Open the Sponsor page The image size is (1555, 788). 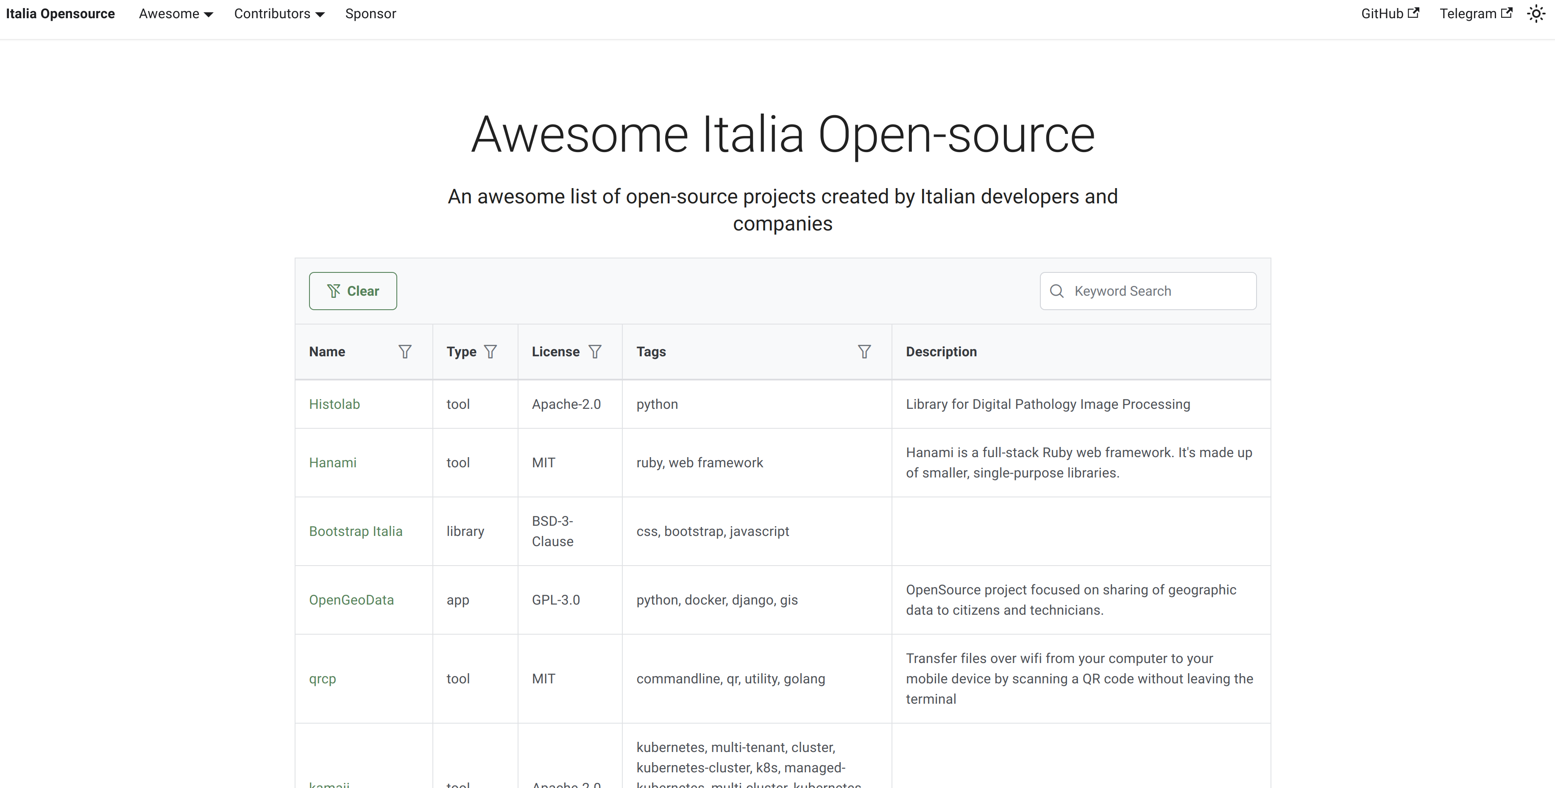(x=371, y=14)
